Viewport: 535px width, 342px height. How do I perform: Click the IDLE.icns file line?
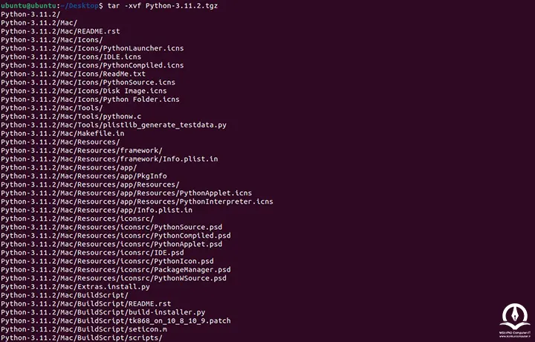71,57
